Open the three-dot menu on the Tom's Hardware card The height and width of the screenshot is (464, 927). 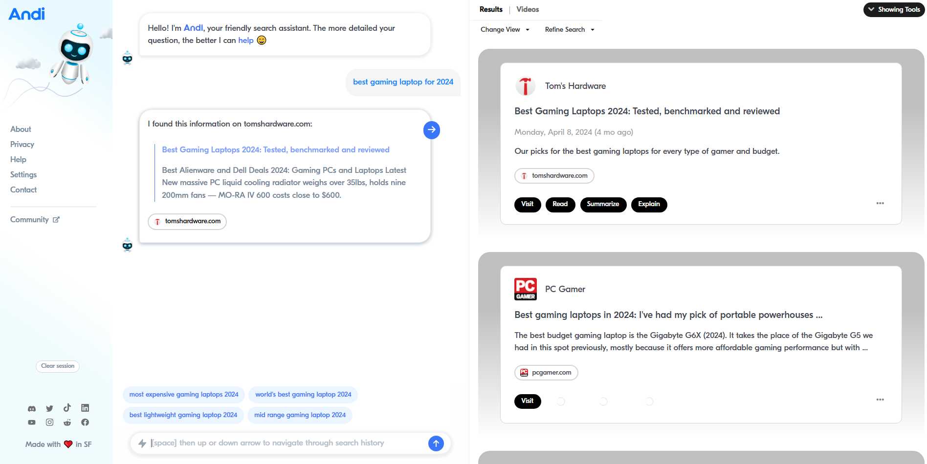pos(880,203)
